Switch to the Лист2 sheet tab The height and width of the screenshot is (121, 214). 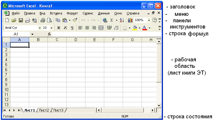click(44, 110)
